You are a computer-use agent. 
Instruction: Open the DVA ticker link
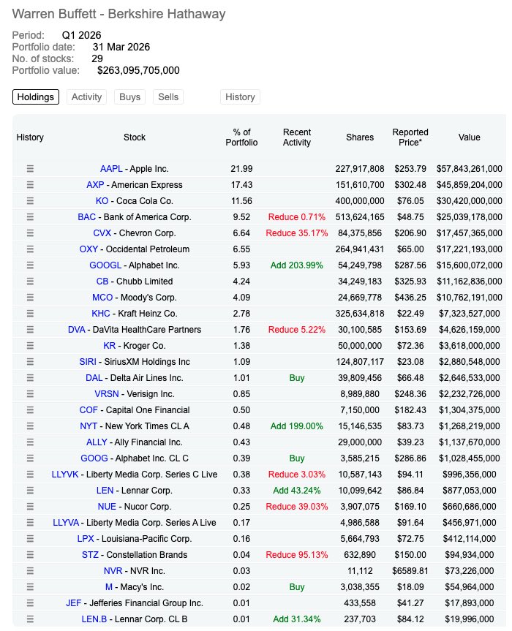pos(77,330)
